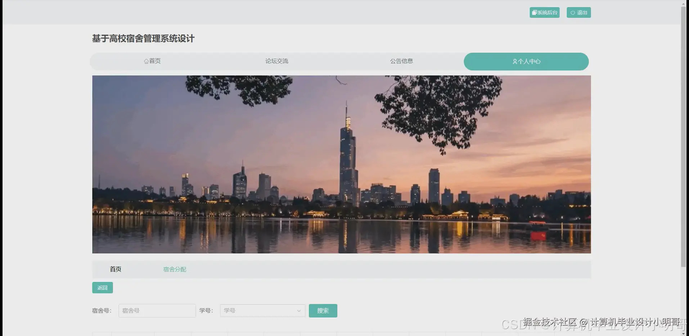Switch to the 公告信息 announcements tab
689x336 pixels.
401,61
